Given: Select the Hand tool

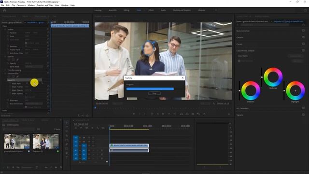Looking at the screenshot, I should (67, 153).
